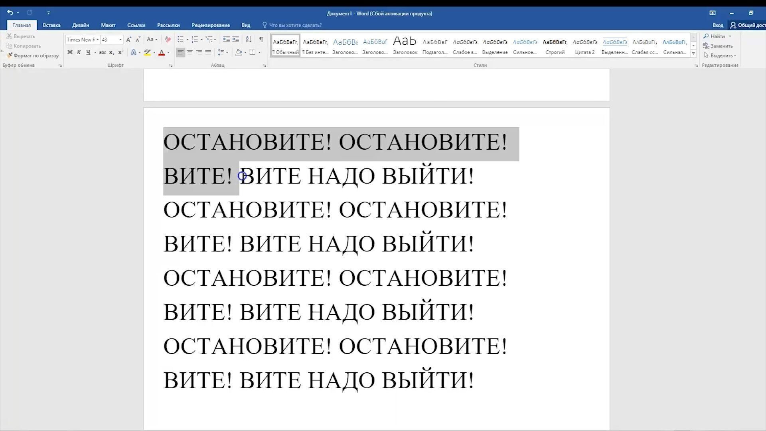766x431 pixels.
Task: Decrease paragraph indent
Action: click(226, 40)
